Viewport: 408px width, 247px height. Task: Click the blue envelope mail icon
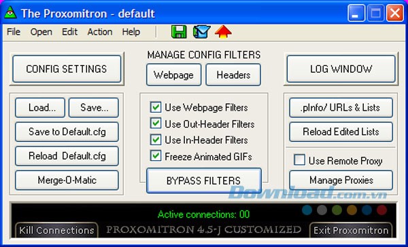click(x=201, y=32)
